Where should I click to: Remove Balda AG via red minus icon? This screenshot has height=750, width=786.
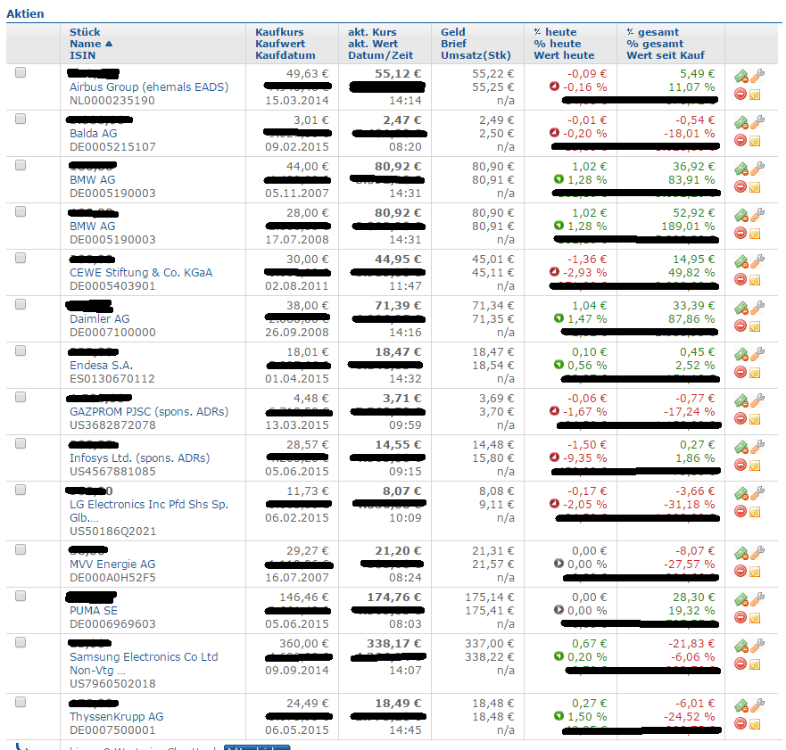[740, 140]
